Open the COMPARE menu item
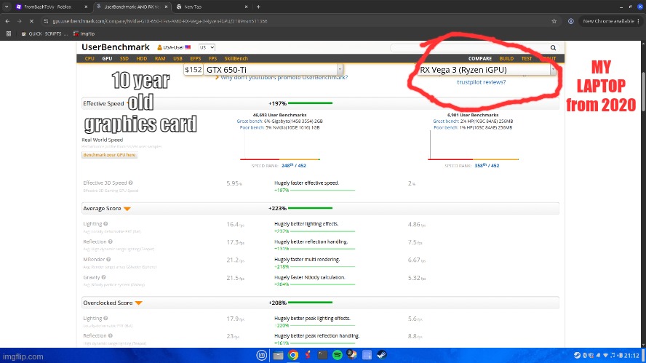 480,58
